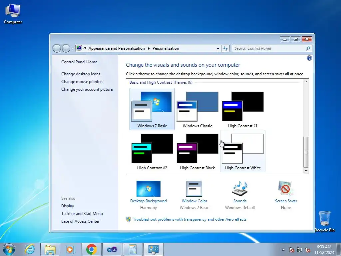Open the Computer desktop icon
Image resolution: width=341 pixels, height=256 pixels.
(13, 14)
